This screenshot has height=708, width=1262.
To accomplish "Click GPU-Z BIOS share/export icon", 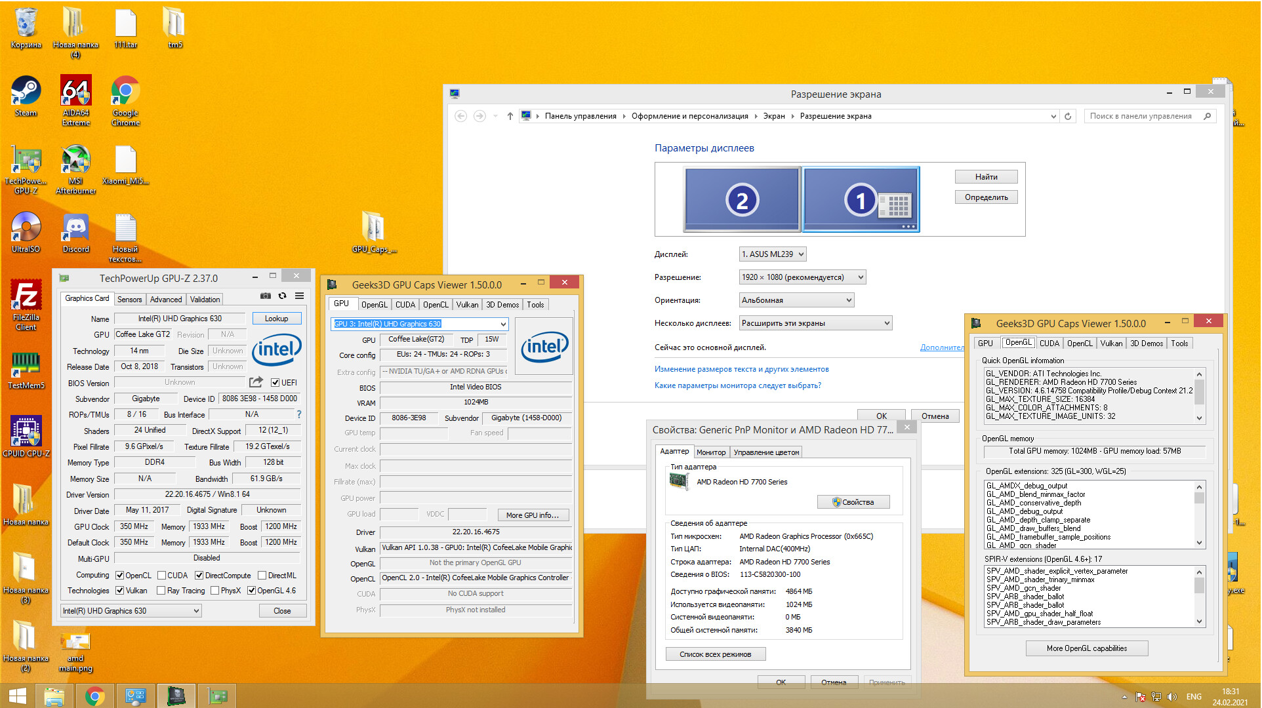I will click(x=256, y=382).
